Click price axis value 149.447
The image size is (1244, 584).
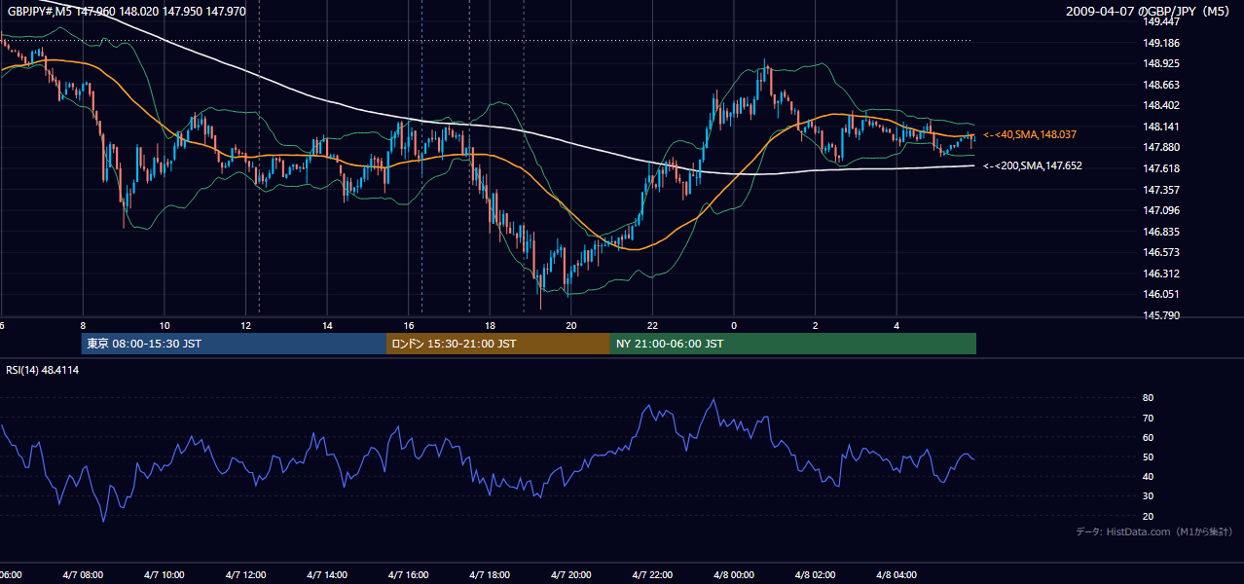click(x=1161, y=21)
